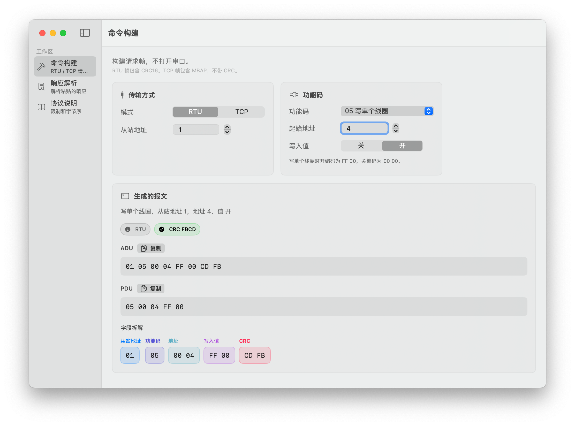This screenshot has height=426, width=575.
Task: Click the green macOS fullscreen window button
Action: [x=63, y=33]
